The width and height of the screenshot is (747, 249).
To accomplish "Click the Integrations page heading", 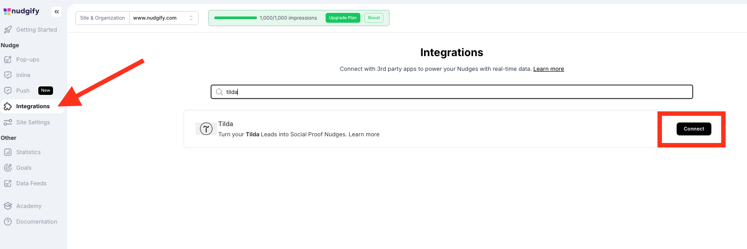I will 452,53.
